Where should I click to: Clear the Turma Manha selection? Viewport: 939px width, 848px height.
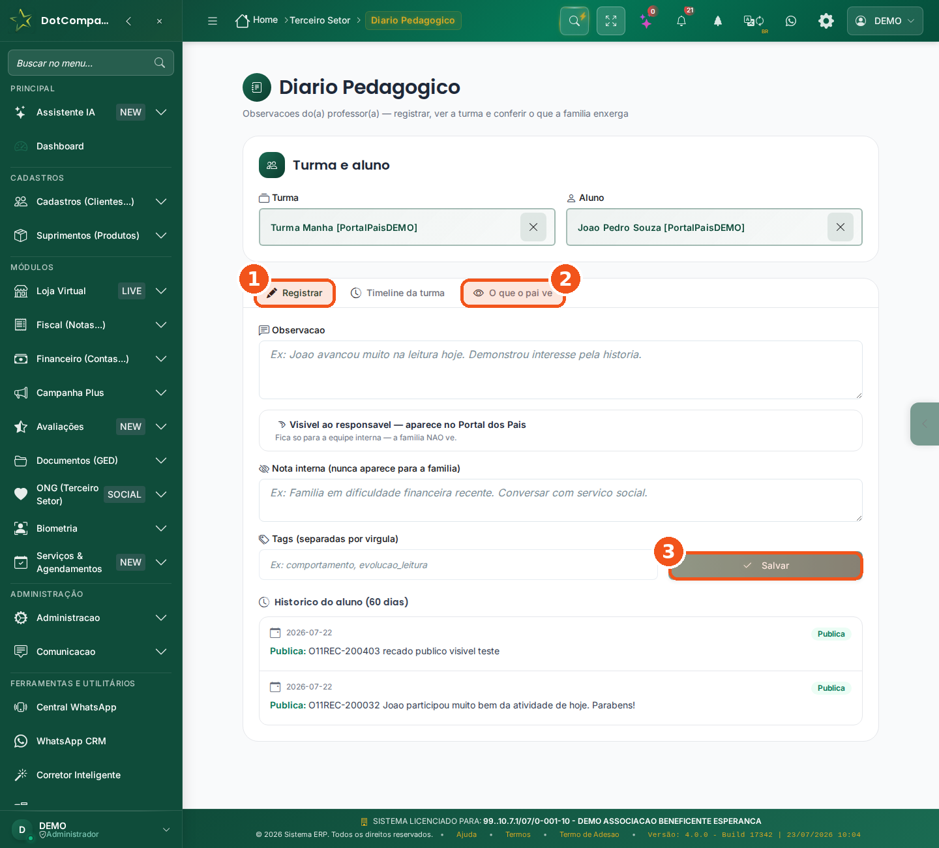tap(533, 227)
